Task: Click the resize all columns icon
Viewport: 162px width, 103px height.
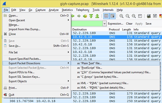Action: 140,16
